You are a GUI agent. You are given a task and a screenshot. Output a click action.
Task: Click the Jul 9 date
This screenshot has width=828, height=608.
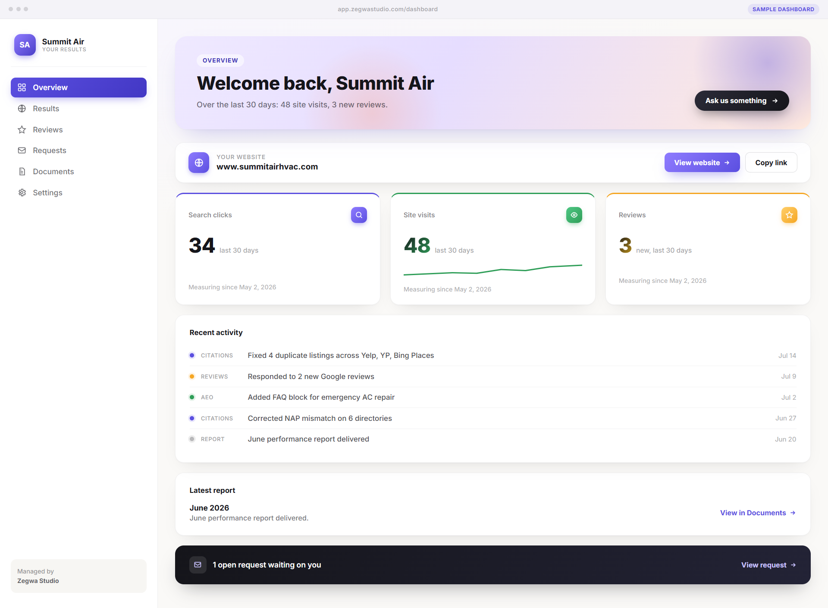pos(788,376)
